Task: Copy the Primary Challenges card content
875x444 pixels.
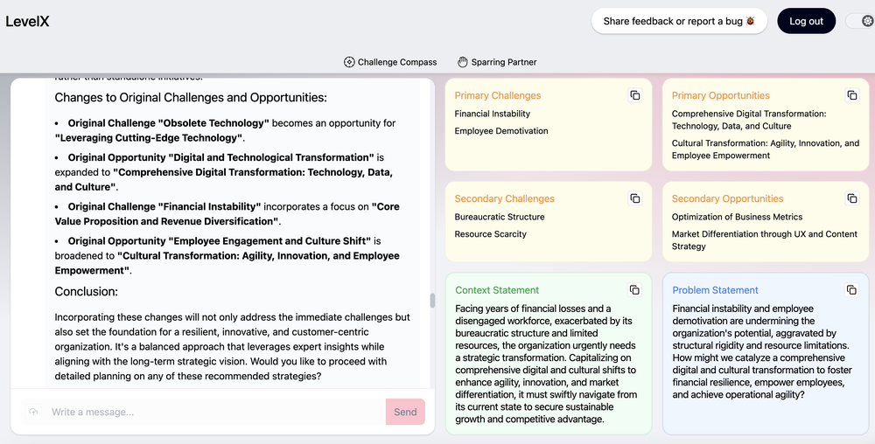Action: 635,95
